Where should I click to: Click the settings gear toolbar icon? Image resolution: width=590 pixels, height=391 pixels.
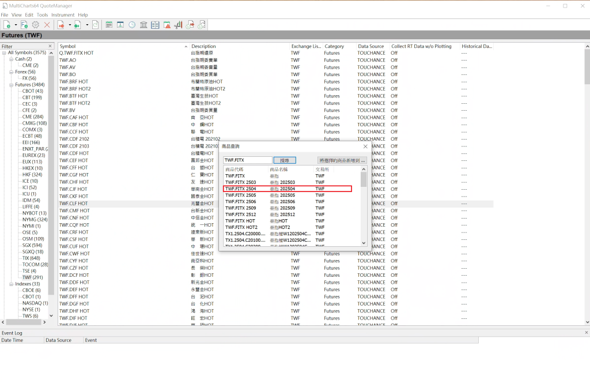(35, 25)
